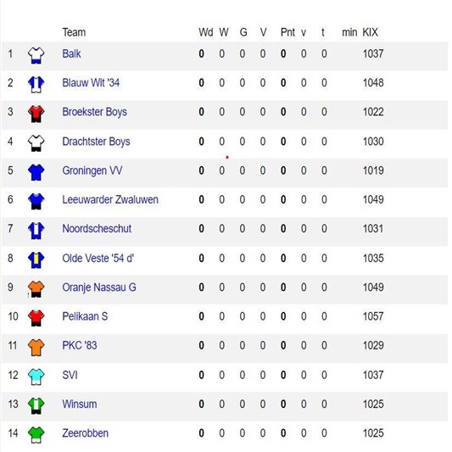Click the Wd column header
Screen dimensions: 452x452
click(206, 32)
